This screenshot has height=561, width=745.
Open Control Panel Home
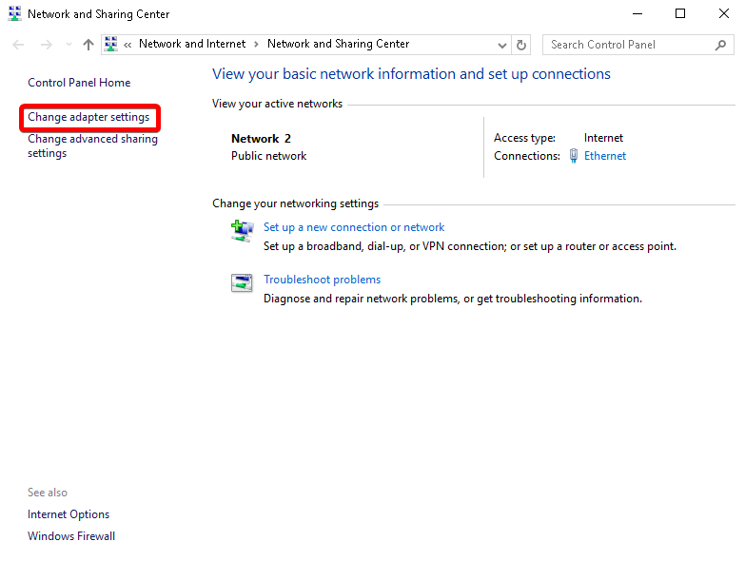tap(79, 83)
